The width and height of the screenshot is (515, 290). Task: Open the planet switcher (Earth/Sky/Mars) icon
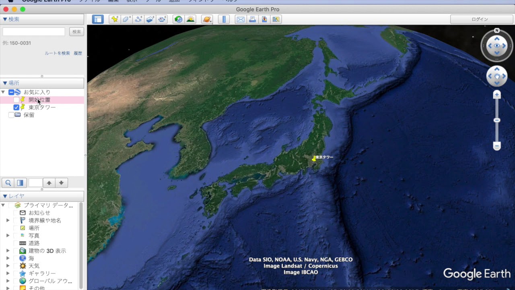207,19
